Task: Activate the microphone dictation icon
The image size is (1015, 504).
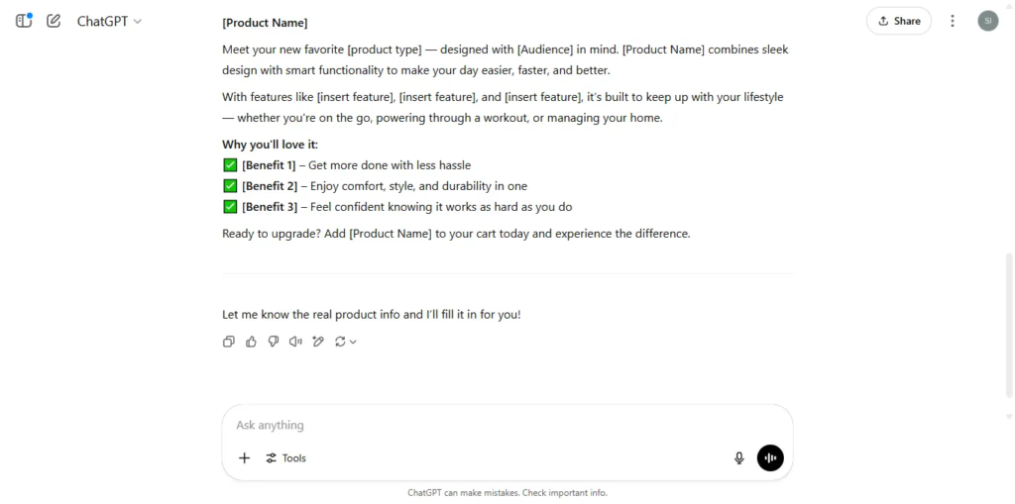Action: [x=739, y=458]
